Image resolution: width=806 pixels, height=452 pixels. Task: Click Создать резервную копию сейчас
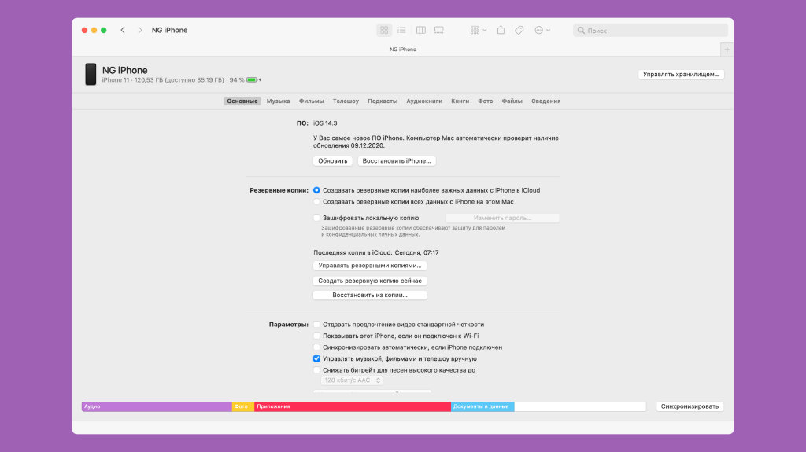pos(370,281)
